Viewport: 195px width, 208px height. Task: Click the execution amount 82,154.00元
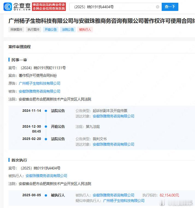point(169,195)
